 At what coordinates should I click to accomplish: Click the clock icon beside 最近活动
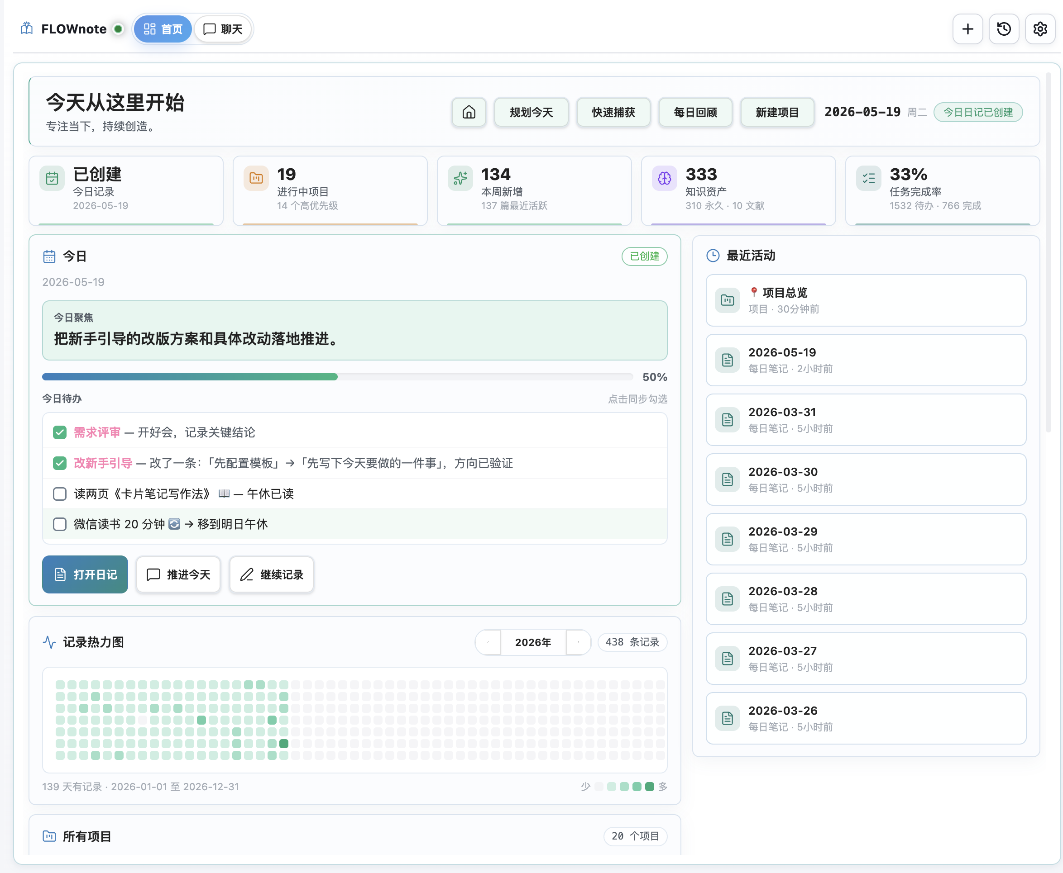(713, 256)
